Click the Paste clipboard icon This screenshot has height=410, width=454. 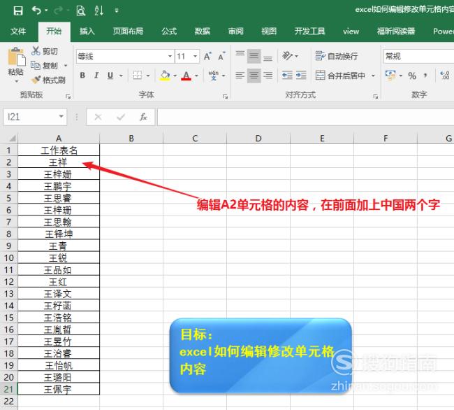(16, 57)
